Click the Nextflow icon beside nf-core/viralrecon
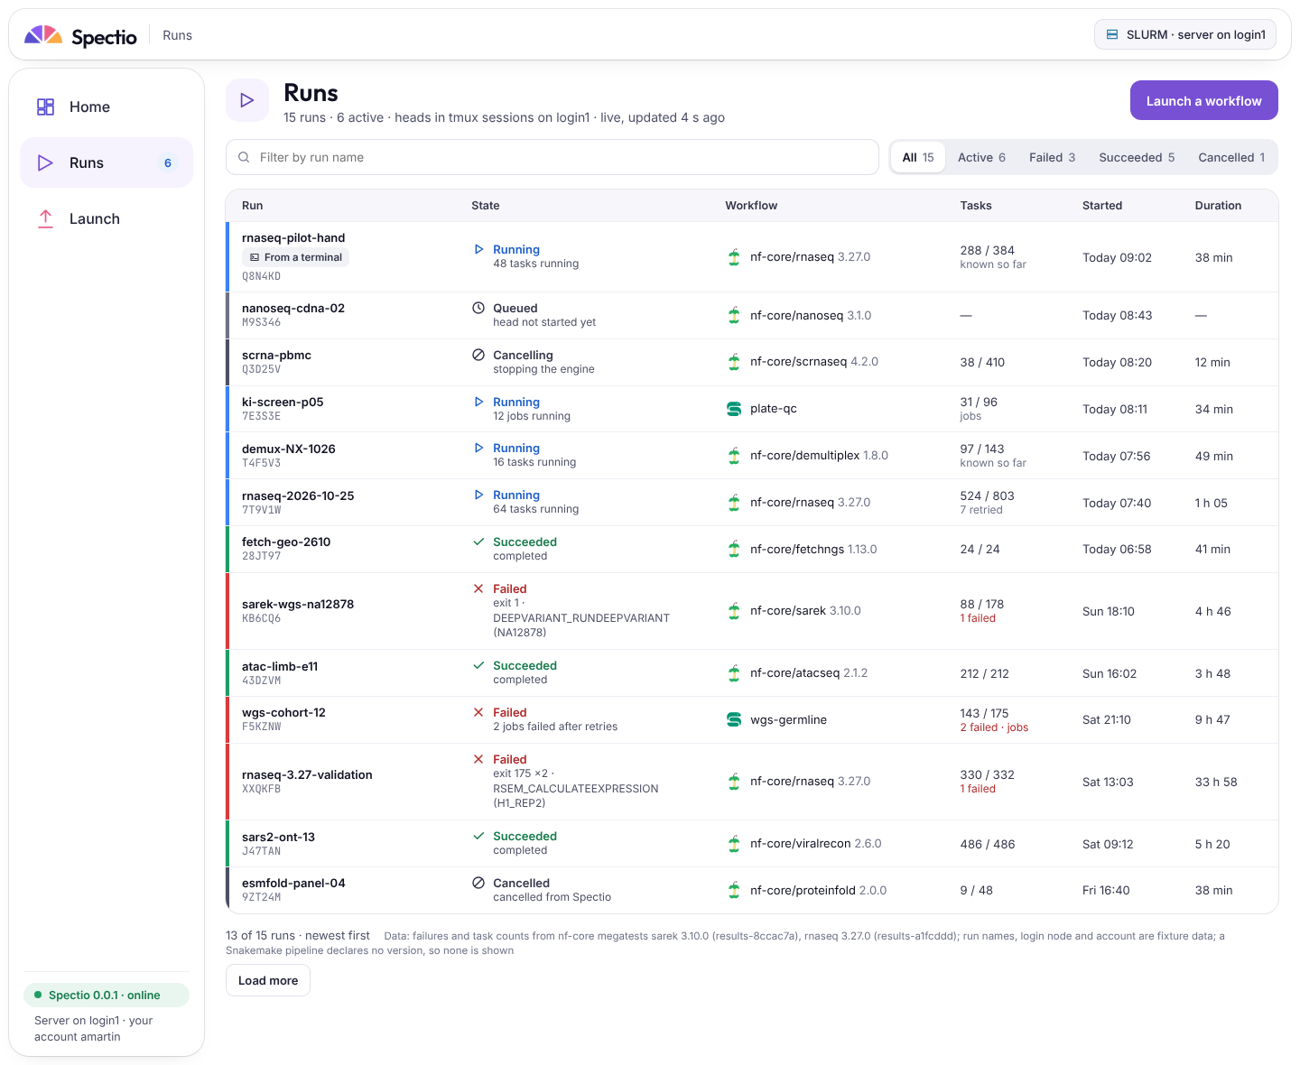The width and height of the screenshot is (1300, 1065). pyautogui.click(x=734, y=844)
